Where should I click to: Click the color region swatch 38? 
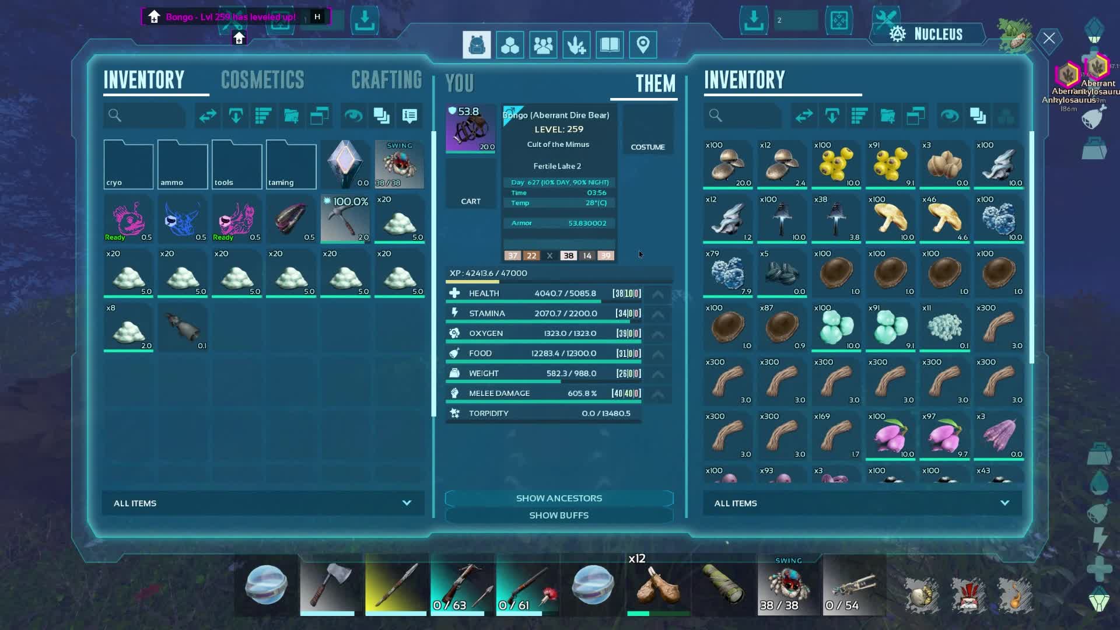pos(568,256)
